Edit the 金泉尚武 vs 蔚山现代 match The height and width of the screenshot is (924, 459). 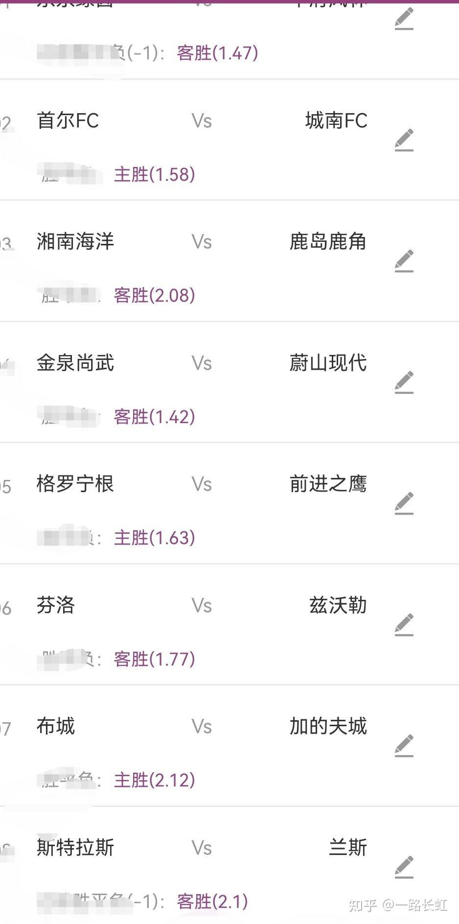pyautogui.click(x=404, y=382)
